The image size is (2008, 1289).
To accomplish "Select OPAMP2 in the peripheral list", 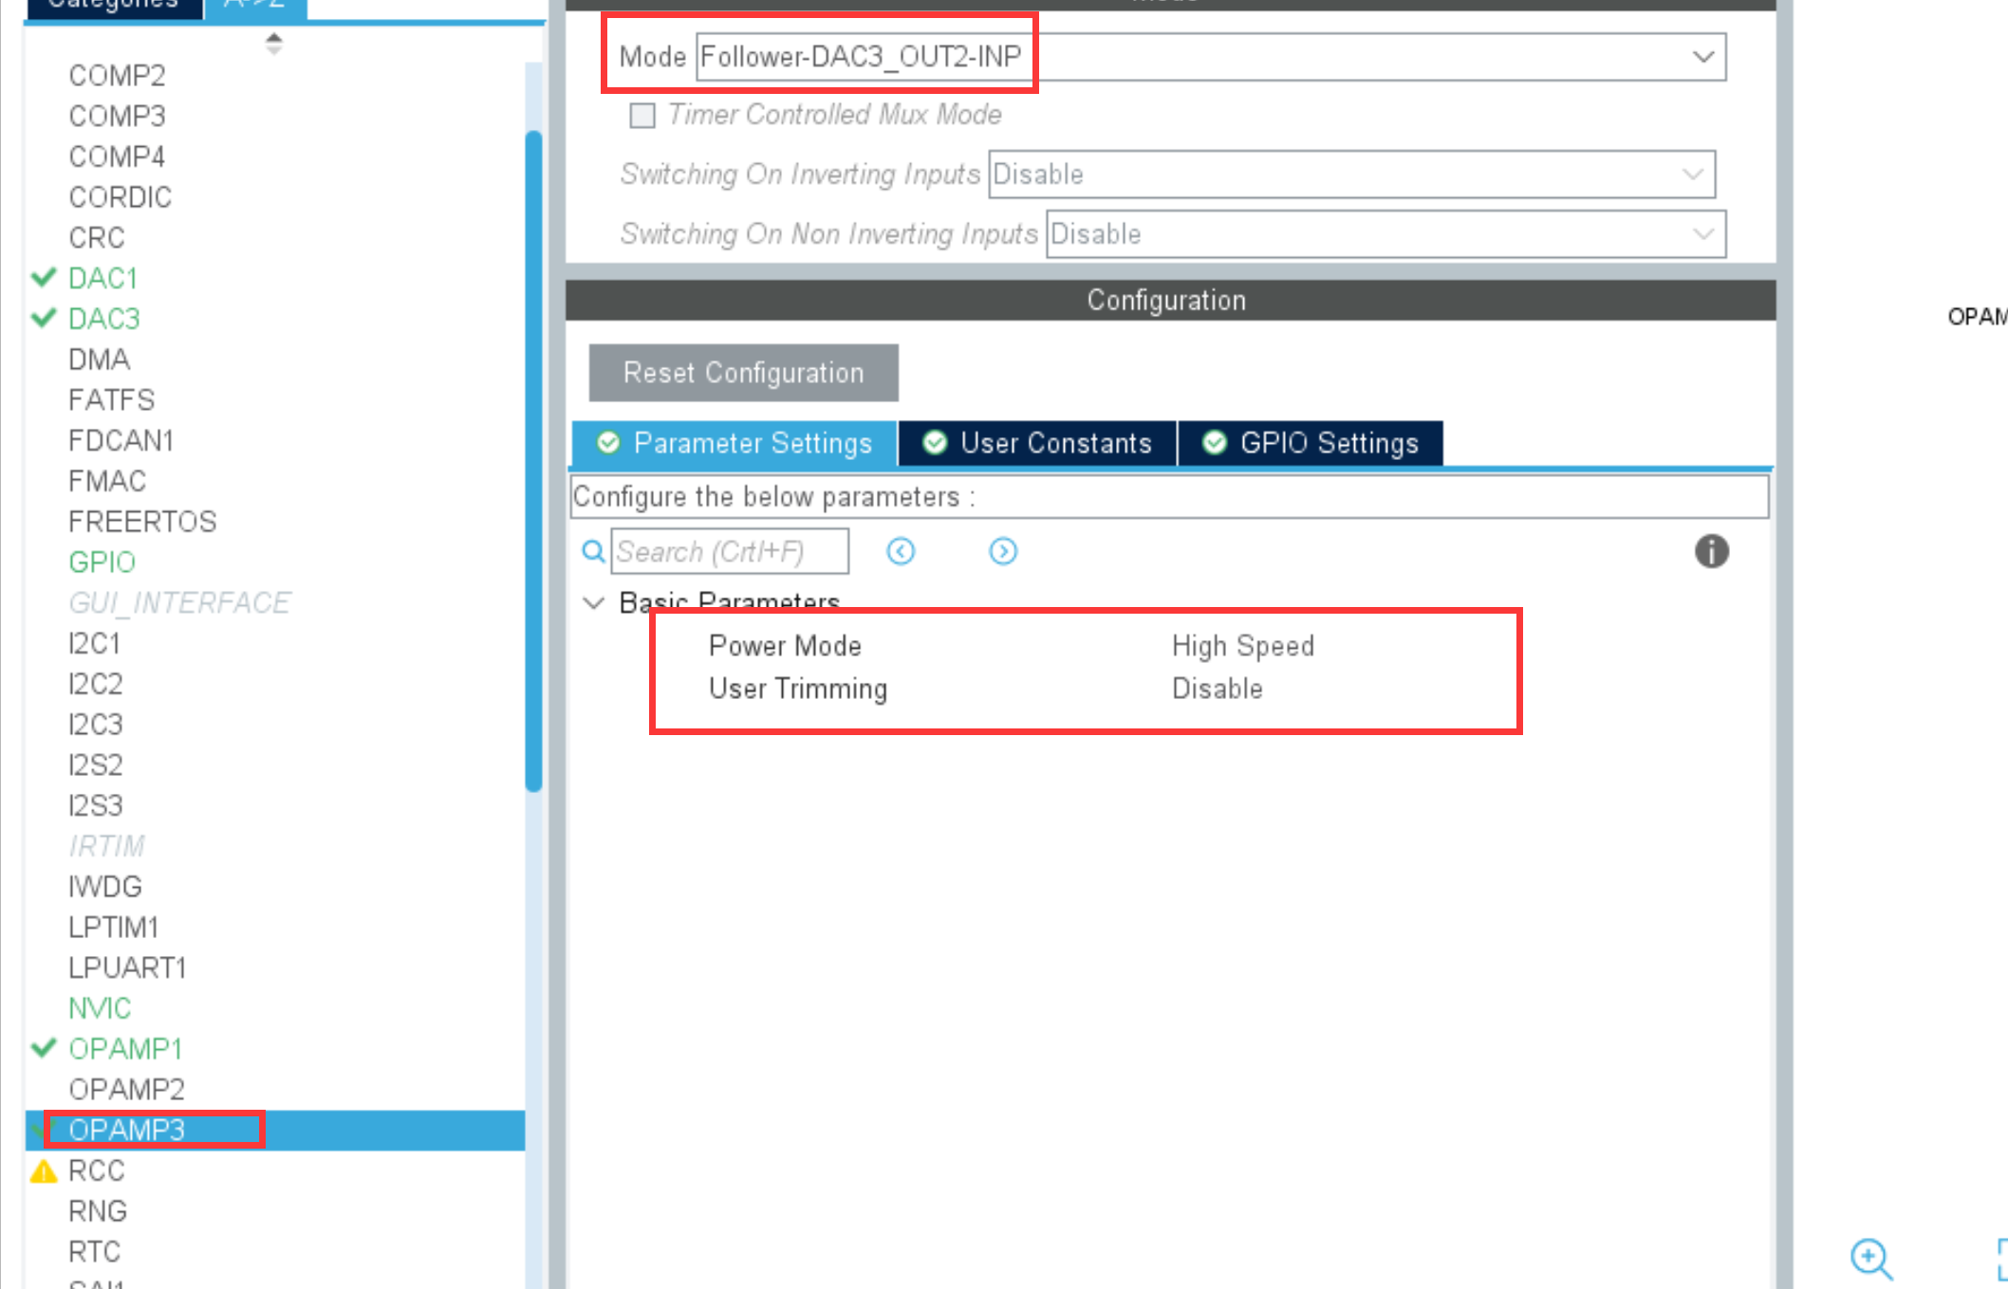I will pos(127,1089).
